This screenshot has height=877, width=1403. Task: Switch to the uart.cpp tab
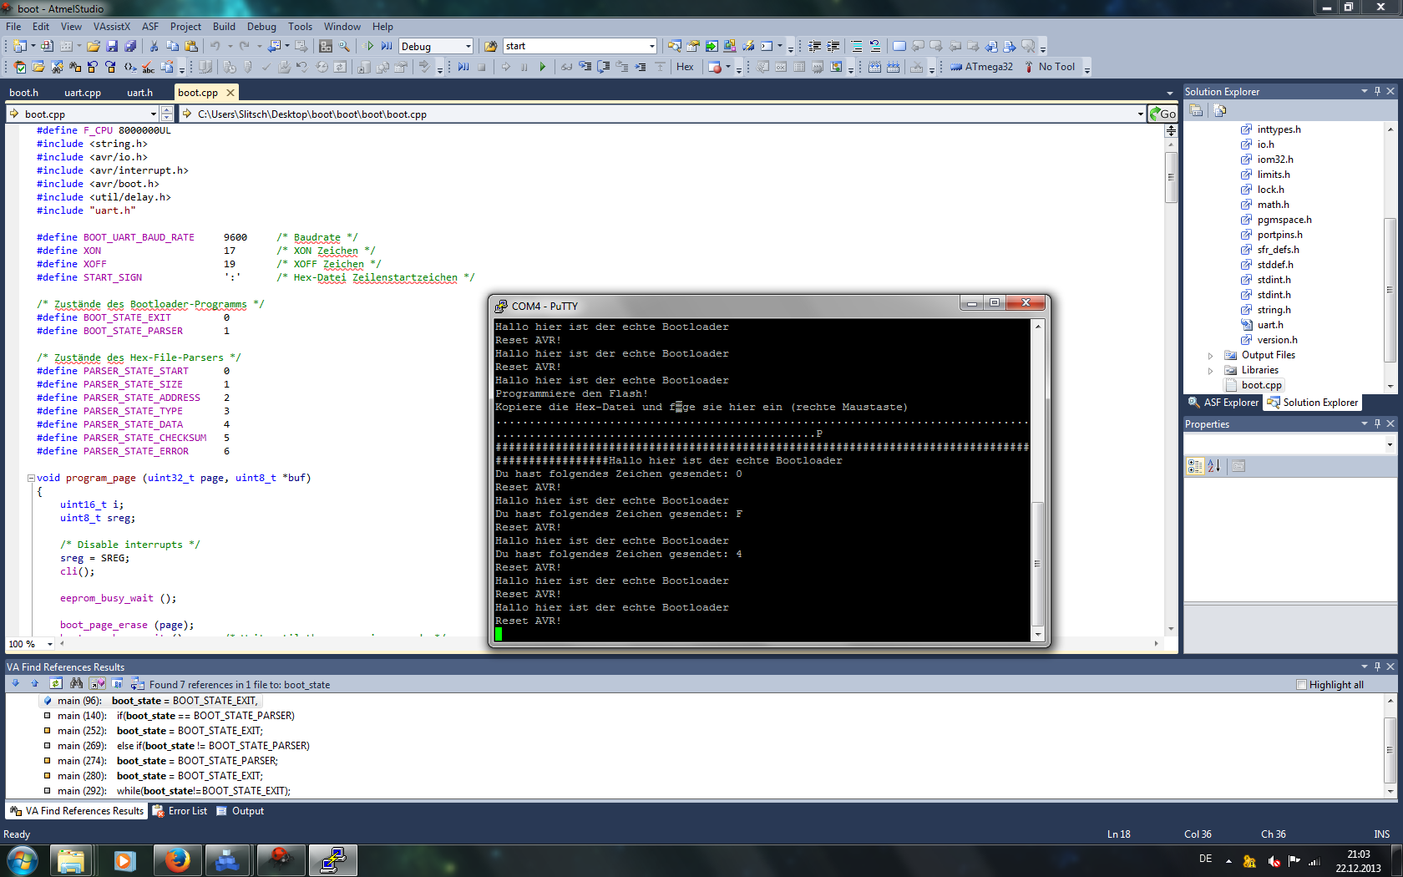coord(83,93)
